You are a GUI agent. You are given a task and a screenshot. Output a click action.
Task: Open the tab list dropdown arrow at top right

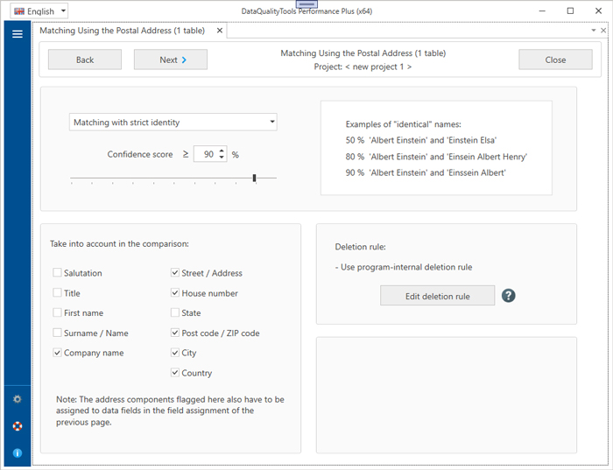point(593,31)
